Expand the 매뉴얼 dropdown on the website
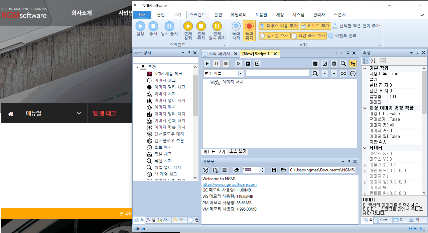This screenshot has height=233, width=428. [x=79, y=113]
